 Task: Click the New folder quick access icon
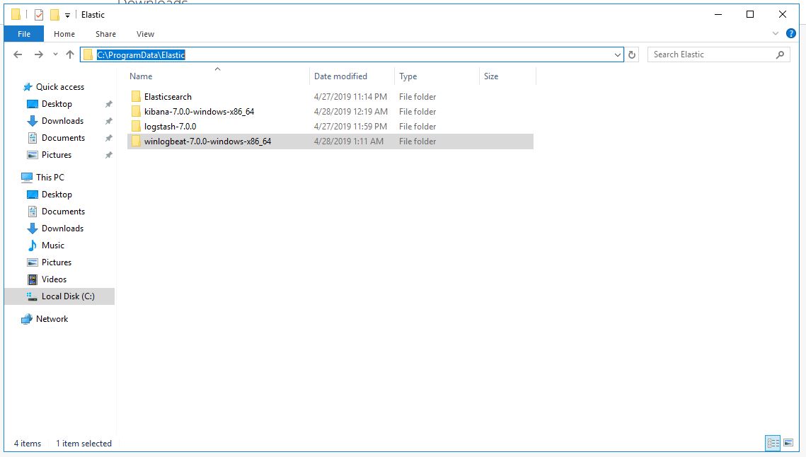pyautogui.click(x=54, y=15)
